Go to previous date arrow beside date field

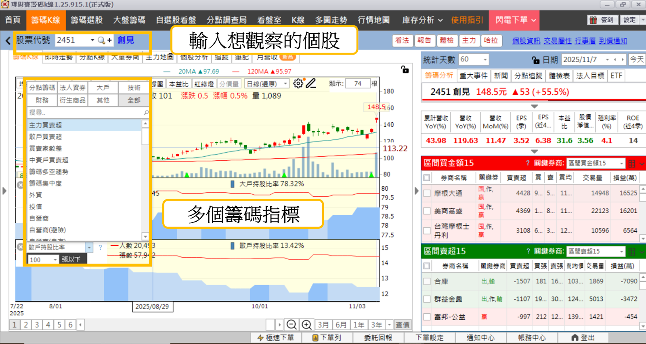coord(615,60)
